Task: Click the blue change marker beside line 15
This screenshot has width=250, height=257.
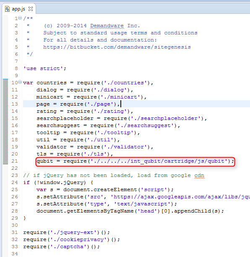Action: point(5,118)
